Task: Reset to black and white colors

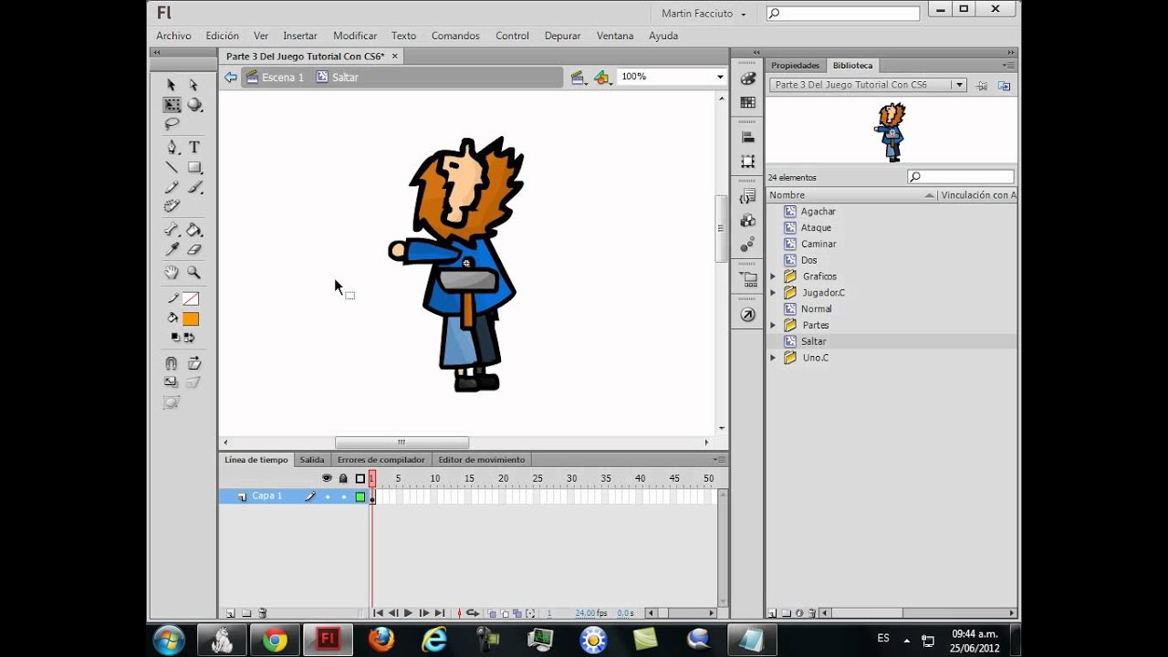Action: [x=176, y=337]
